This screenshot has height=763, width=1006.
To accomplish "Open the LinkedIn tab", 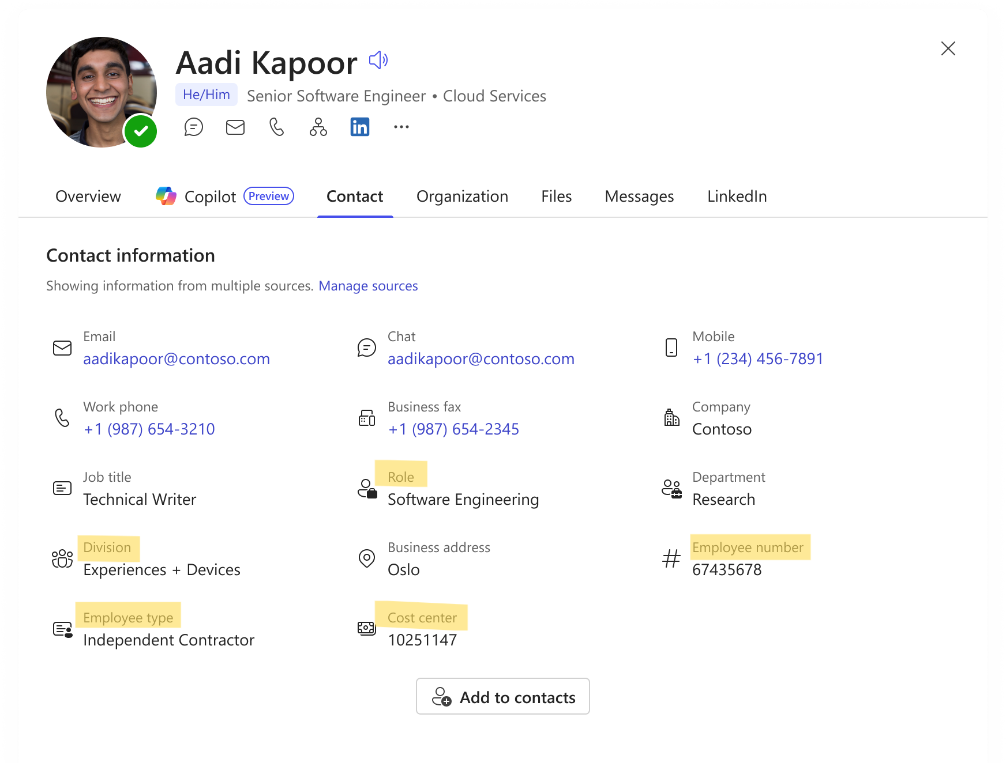I will (x=737, y=197).
